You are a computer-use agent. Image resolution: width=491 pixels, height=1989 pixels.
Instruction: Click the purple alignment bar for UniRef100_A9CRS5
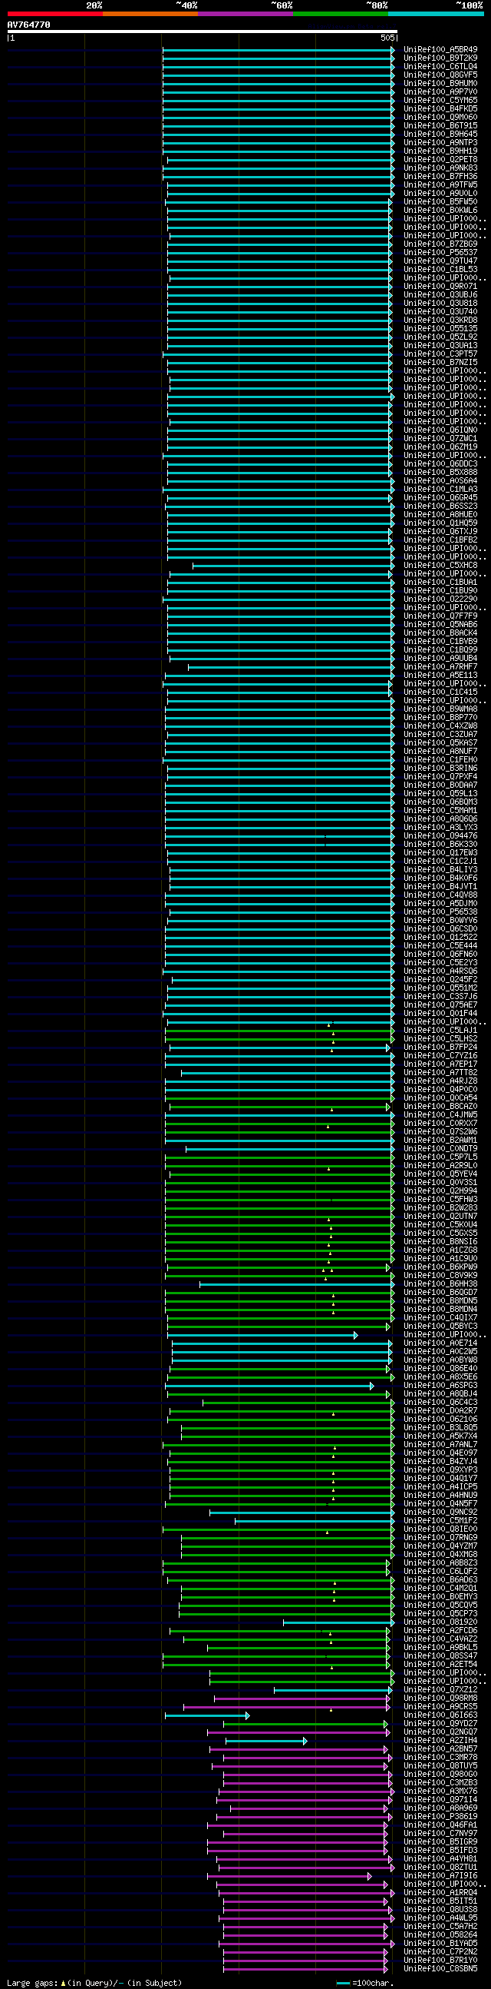pyautogui.click(x=288, y=1706)
